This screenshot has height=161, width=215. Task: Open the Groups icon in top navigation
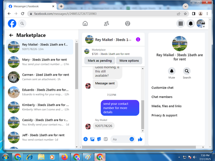(x=128, y=24)
